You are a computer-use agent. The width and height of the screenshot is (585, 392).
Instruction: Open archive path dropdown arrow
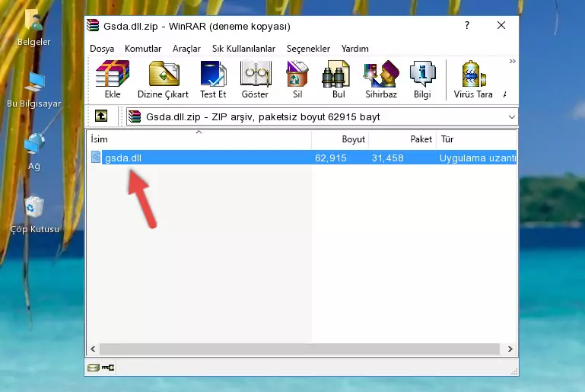(x=511, y=117)
